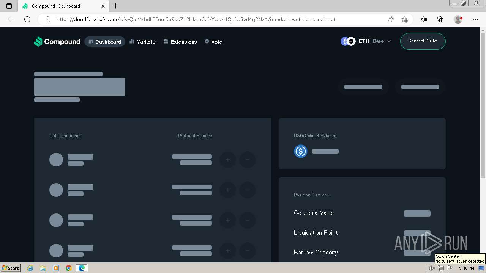Click plus button on third collateral row
The width and height of the screenshot is (486, 273).
pos(228,220)
